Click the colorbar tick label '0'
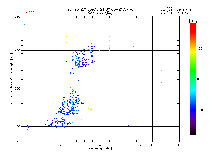Image resolution: width=211 pixels, height=158 pixels. tap(198, 79)
